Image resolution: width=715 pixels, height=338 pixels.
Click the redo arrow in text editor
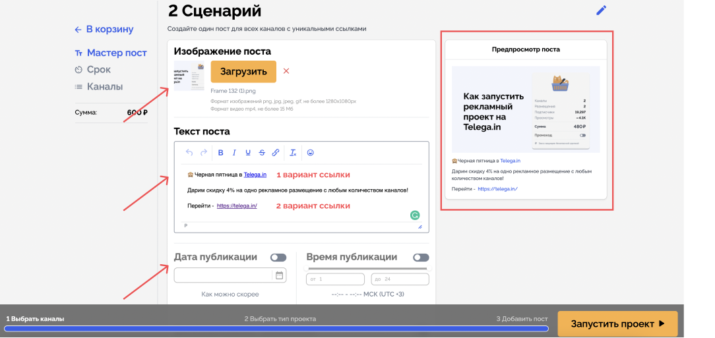tap(204, 153)
